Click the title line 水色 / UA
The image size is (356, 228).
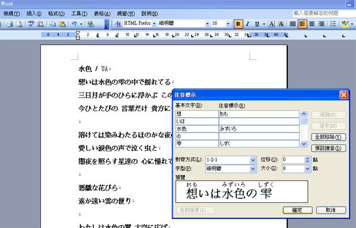(93, 69)
